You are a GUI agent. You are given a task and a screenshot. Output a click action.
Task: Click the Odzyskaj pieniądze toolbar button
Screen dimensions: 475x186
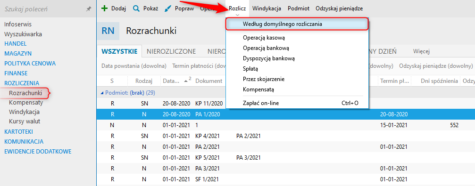click(339, 8)
